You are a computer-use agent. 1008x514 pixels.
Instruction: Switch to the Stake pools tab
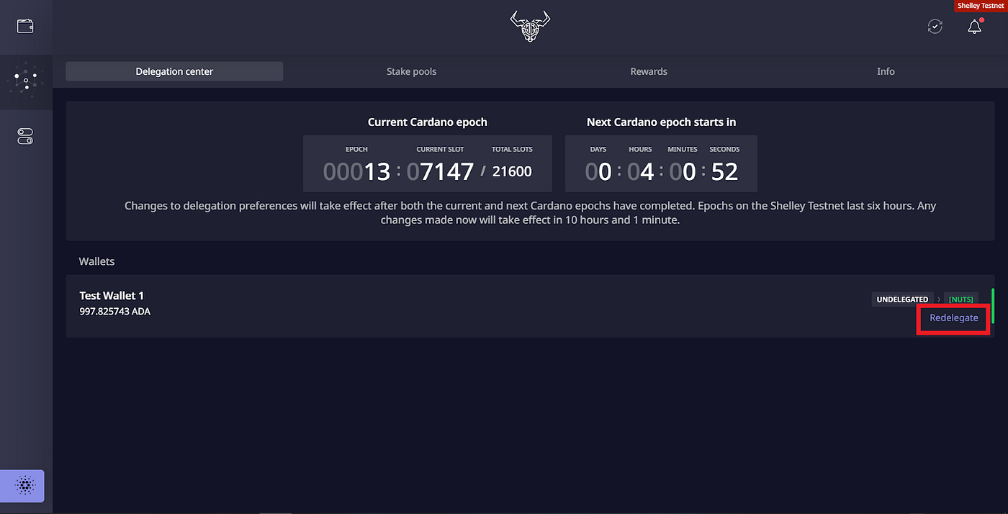(x=411, y=71)
